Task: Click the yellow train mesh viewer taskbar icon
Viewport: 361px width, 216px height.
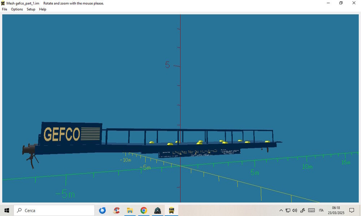Action: coord(171,210)
